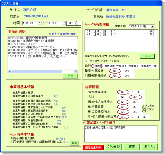This screenshot has width=165, height=155.
Task: Set 栄養改善 to なし
Action: coord(123,107)
